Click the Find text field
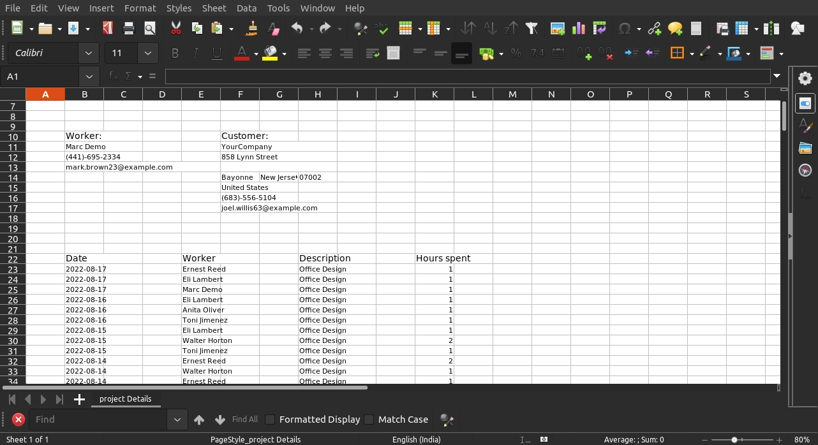This screenshot has height=445, width=818. 98,419
